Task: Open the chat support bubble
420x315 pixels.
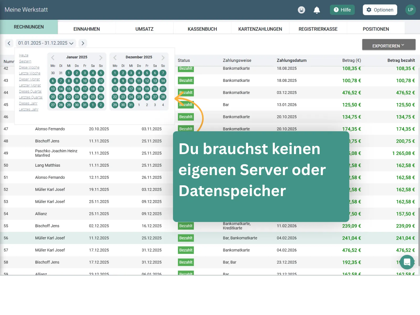Action: (x=407, y=262)
